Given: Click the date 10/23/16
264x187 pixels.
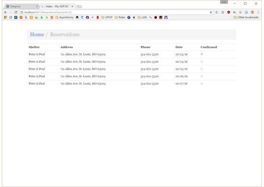Looking at the screenshot, I should 181,55.
